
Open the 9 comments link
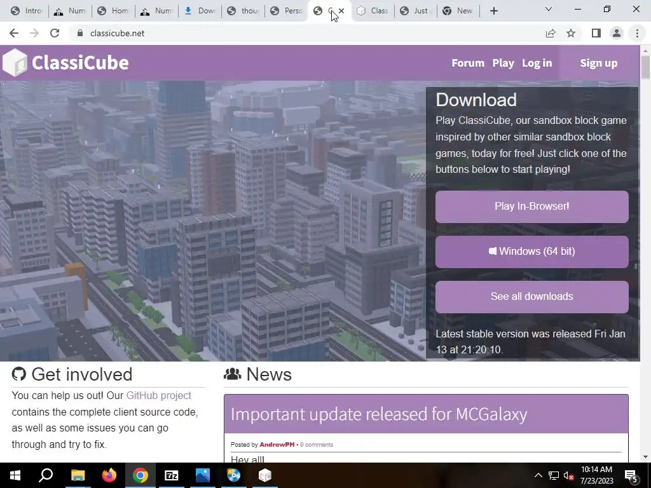(x=317, y=444)
